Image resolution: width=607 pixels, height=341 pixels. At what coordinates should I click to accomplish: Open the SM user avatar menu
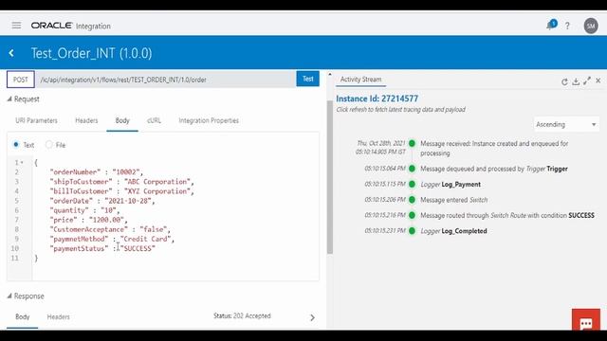coord(591,26)
